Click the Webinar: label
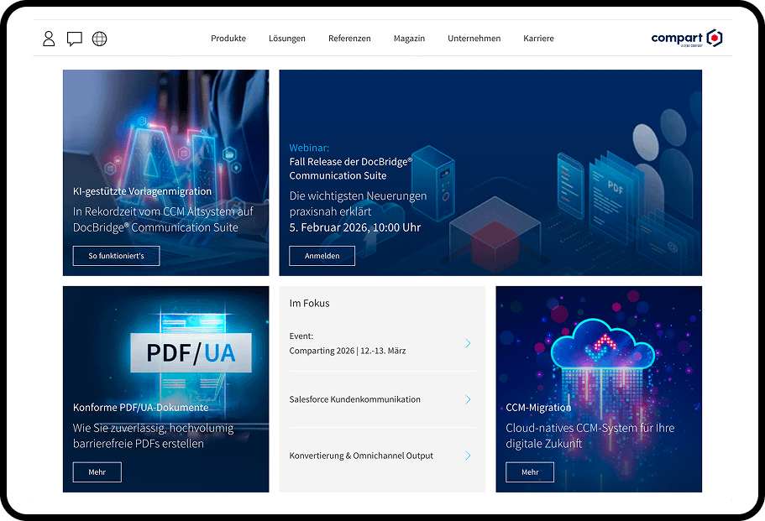Image resolution: width=765 pixels, height=521 pixels. [x=309, y=148]
